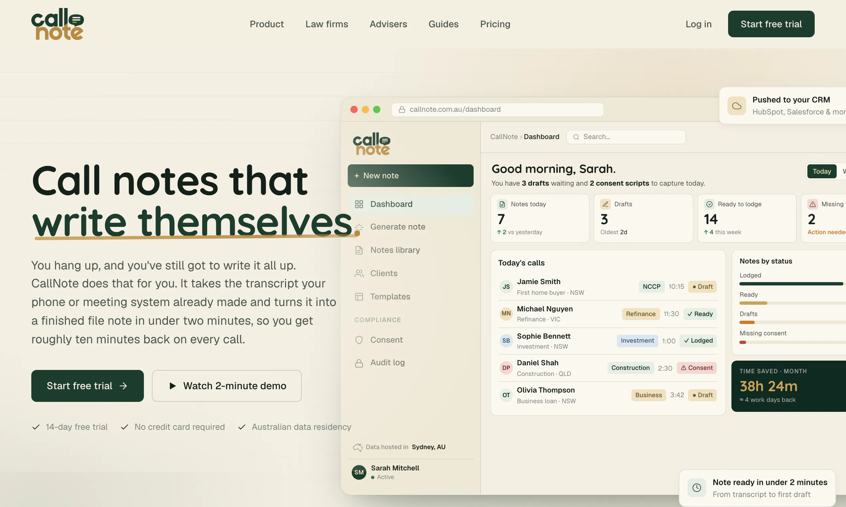846x507 pixels.
Task: Click the Draft status badge on Jamie Smith's call
Action: pos(702,287)
